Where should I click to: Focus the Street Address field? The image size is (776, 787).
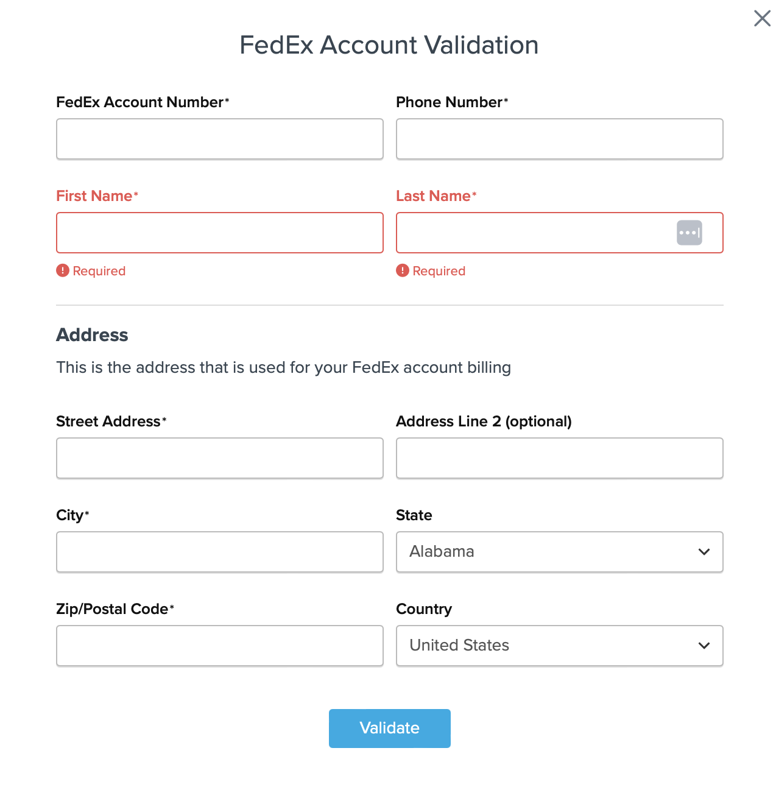coord(219,458)
